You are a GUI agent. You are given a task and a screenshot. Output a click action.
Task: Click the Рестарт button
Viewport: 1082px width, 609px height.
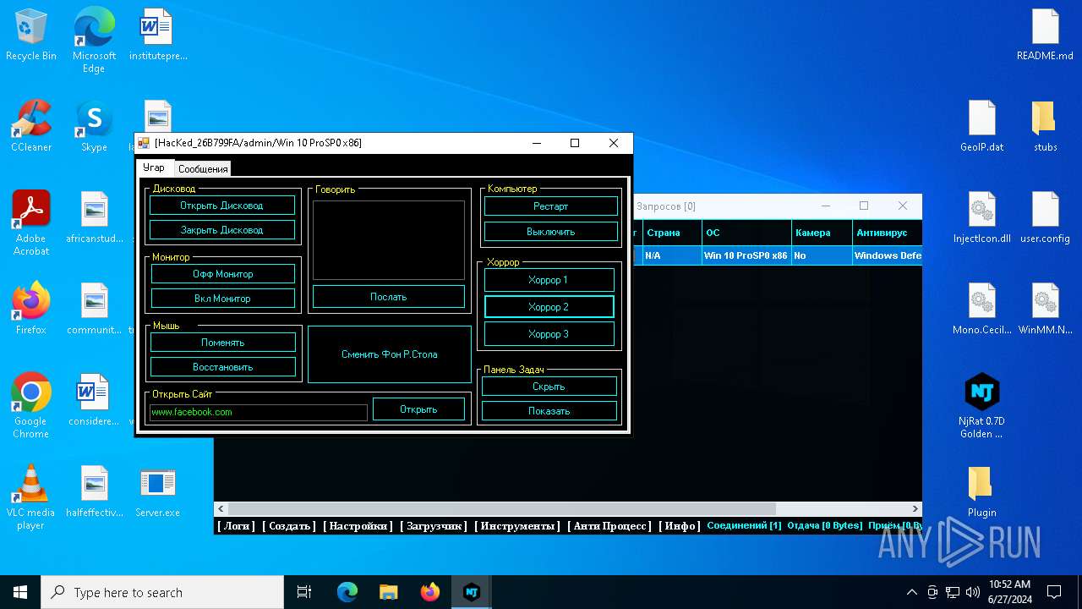pyautogui.click(x=551, y=206)
